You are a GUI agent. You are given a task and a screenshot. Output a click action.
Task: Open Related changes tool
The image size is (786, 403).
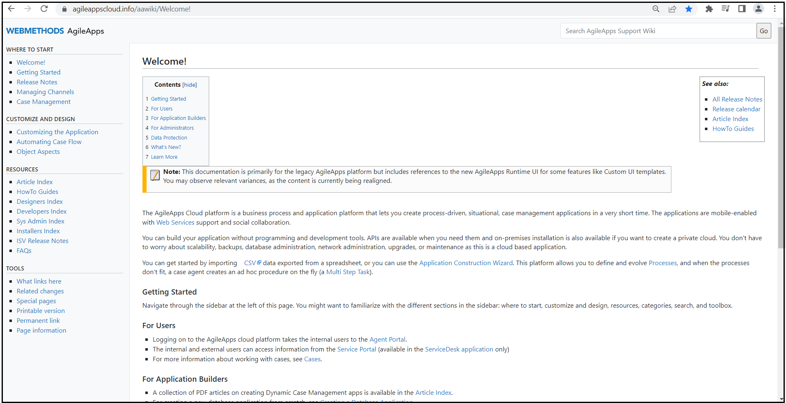[x=40, y=291]
